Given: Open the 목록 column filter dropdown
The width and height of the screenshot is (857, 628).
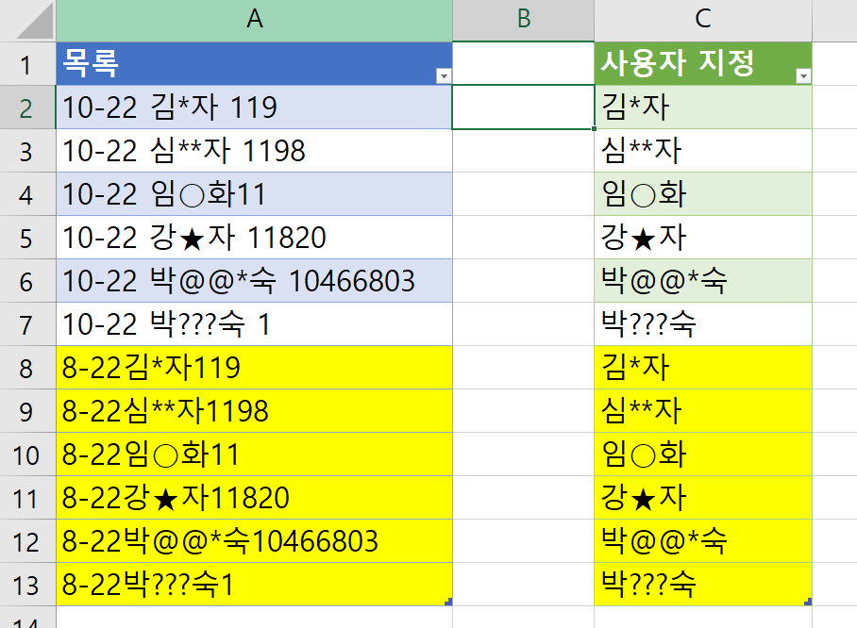Looking at the screenshot, I should (442, 75).
